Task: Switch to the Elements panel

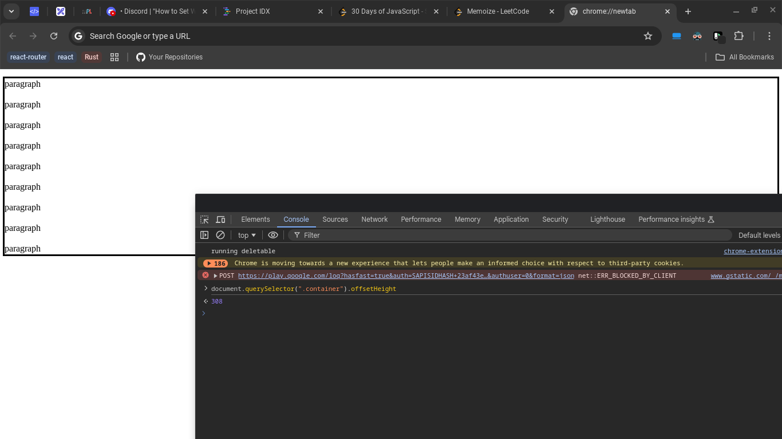Action: pos(255,219)
